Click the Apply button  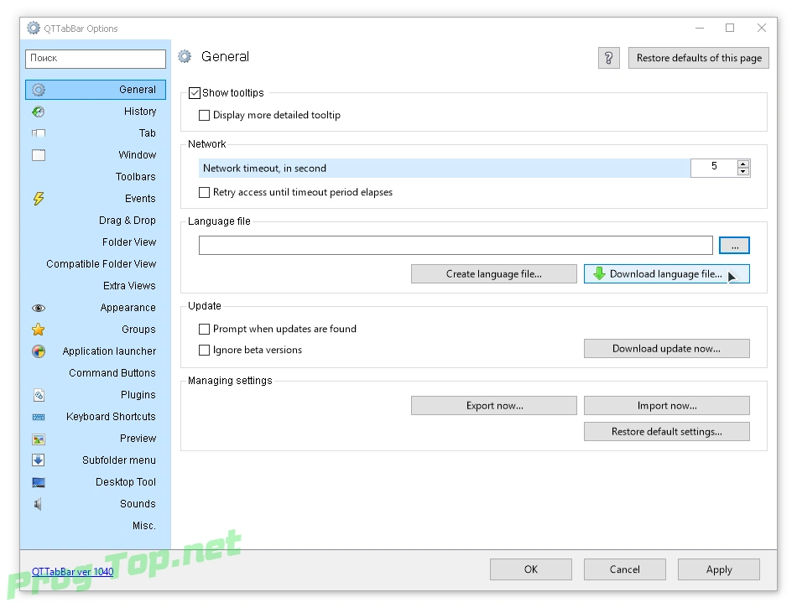click(719, 570)
